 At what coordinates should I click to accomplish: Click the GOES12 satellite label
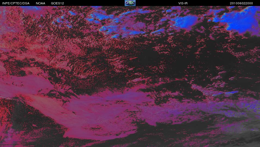point(57,3)
